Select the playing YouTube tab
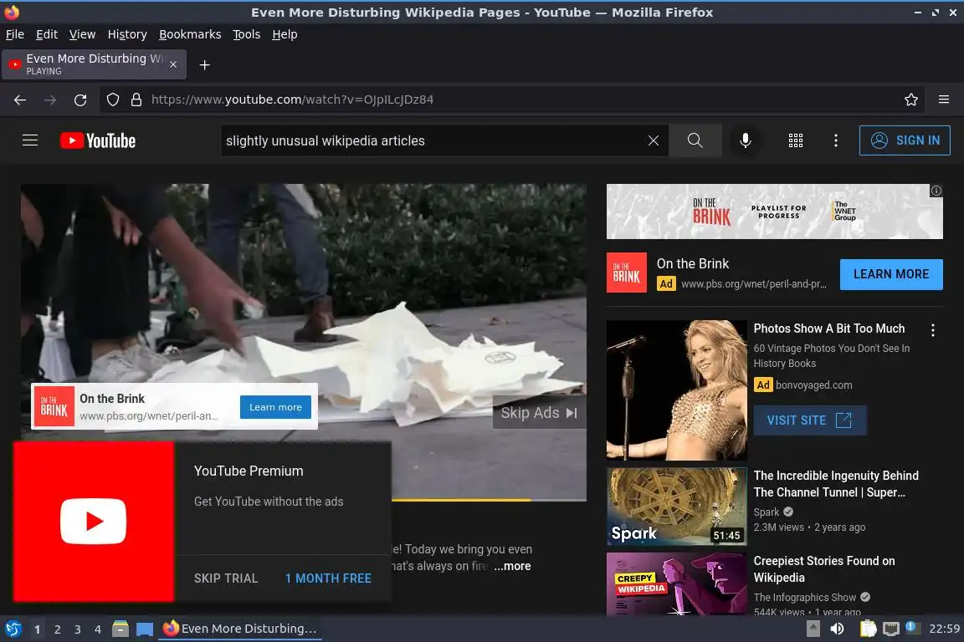Screen dimensions: 964x642 click(94, 64)
